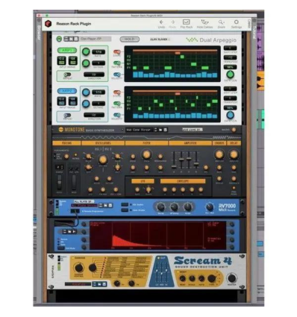Toggle the ARP1 green Pattern switch
The image size is (297, 317).
tap(117, 63)
